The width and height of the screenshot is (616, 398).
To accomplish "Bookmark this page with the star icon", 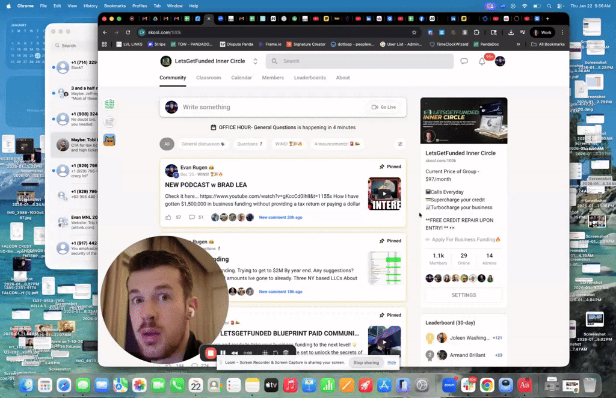I will (414, 32).
